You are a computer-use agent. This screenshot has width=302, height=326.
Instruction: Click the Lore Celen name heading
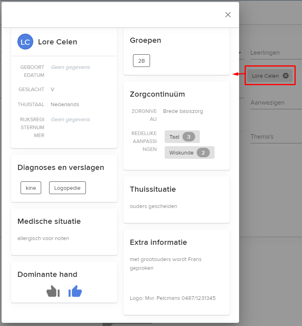57,42
